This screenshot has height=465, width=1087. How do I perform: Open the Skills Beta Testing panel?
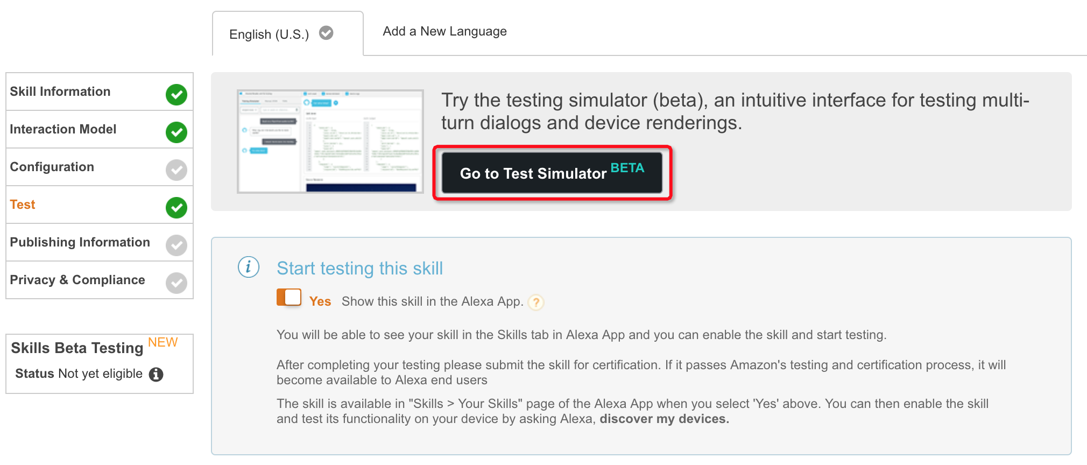coord(100,364)
